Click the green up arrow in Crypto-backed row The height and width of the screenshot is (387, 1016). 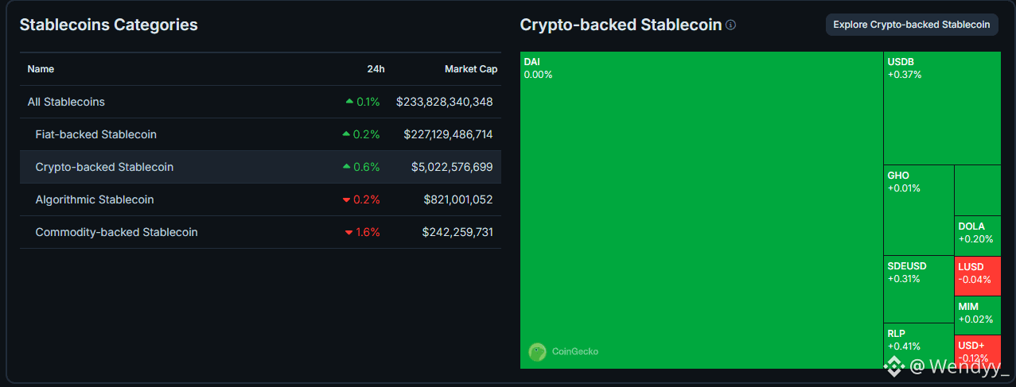coord(346,167)
